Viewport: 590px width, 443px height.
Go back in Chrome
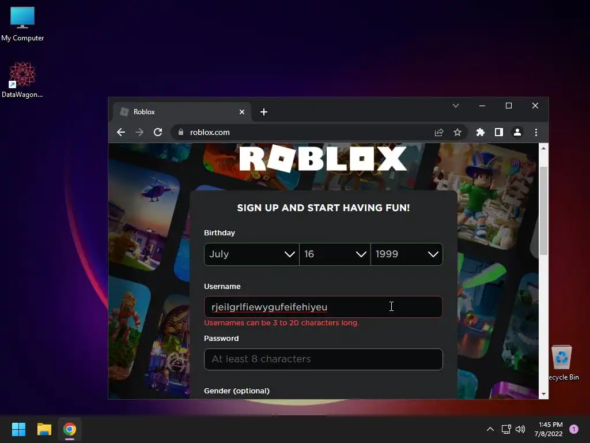pyautogui.click(x=121, y=132)
